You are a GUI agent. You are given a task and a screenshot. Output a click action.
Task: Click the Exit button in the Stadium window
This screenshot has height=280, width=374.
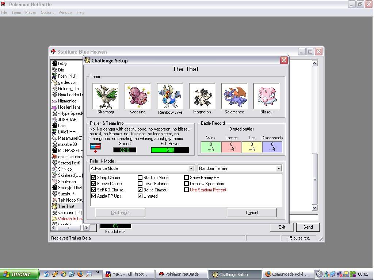(282, 227)
